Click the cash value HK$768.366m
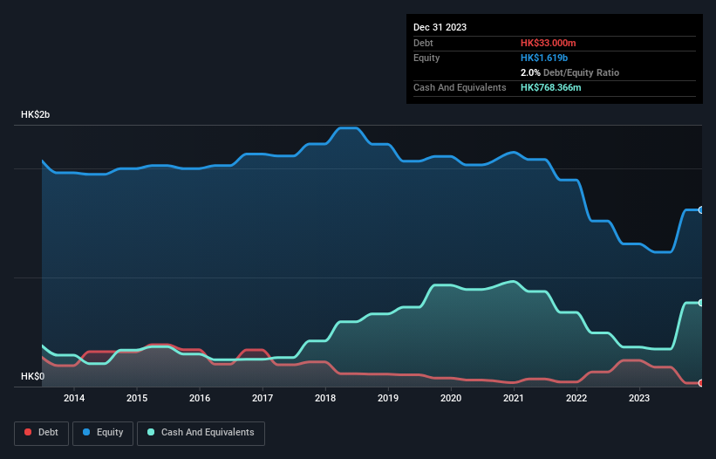This screenshot has width=716, height=459. tap(550, 87)
